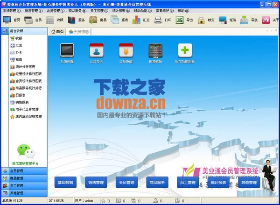Collapse the 前台收银 sidebar section

[24, 31]
